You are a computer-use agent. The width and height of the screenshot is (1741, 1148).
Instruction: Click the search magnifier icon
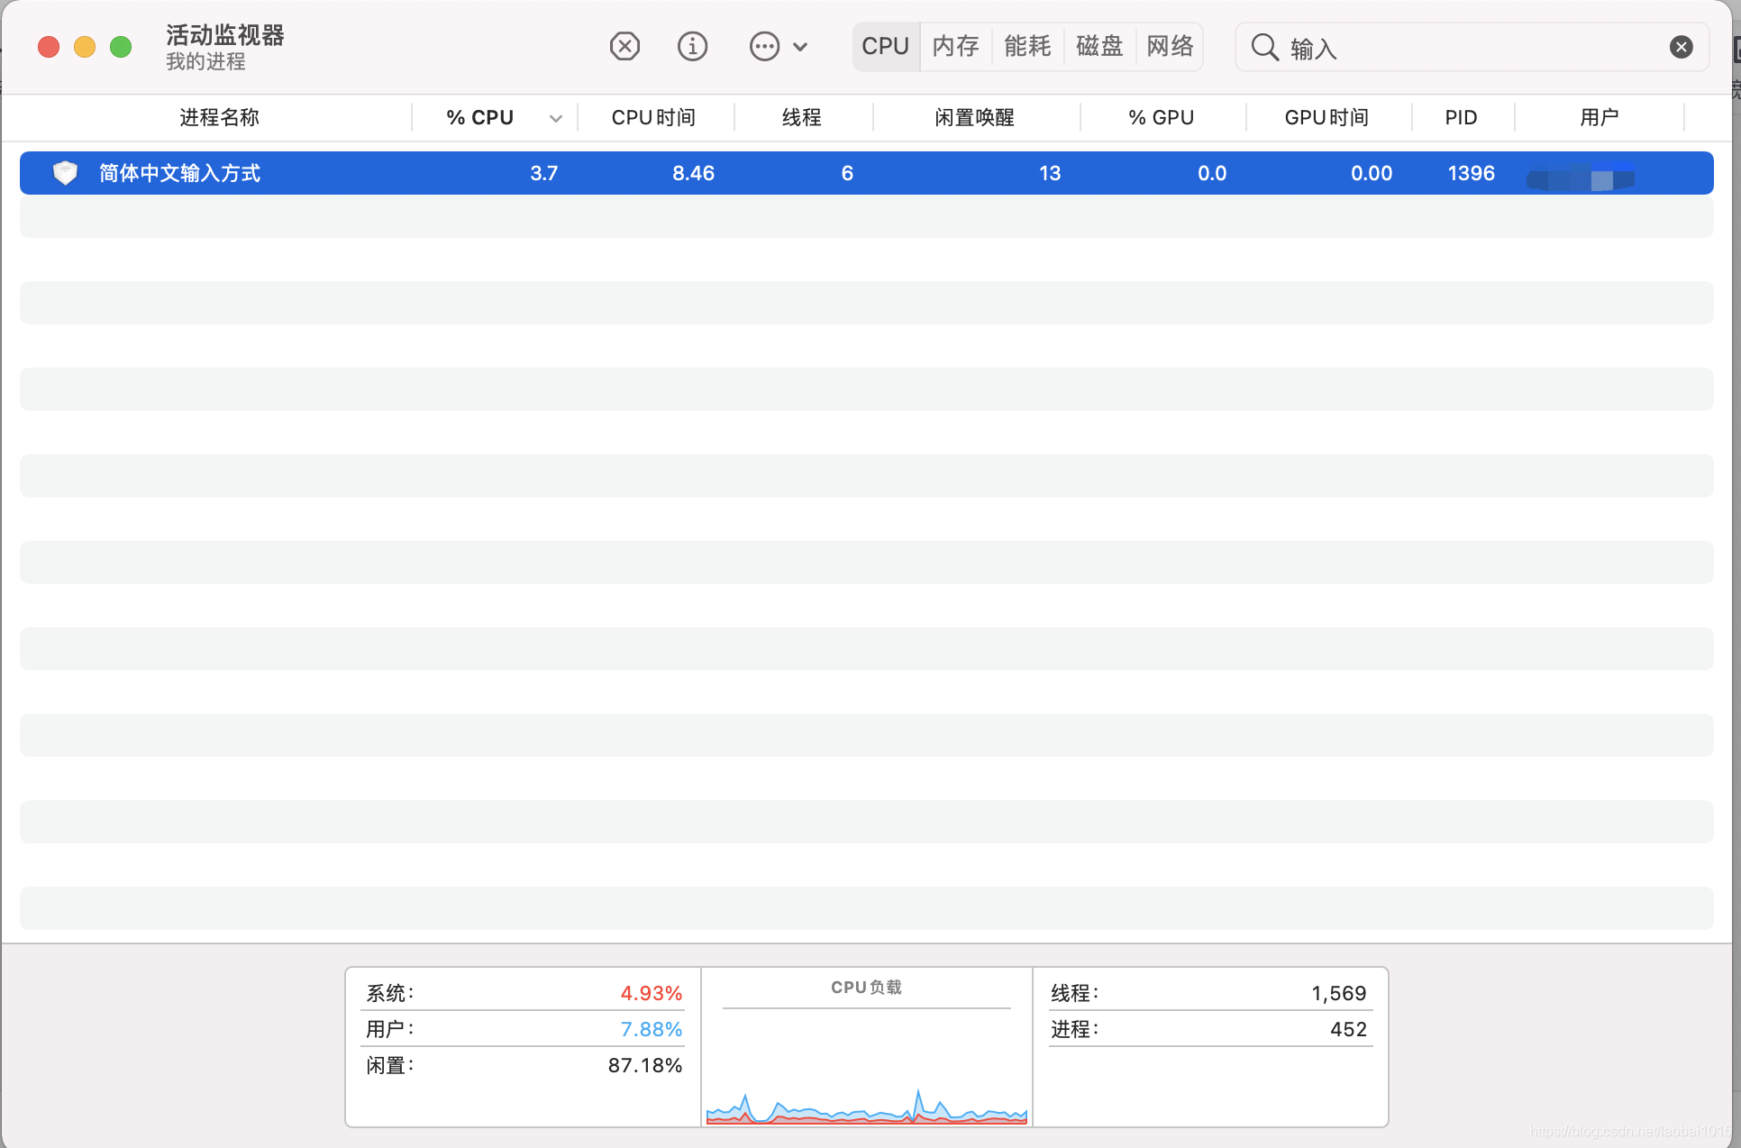tap(1264, 47)
